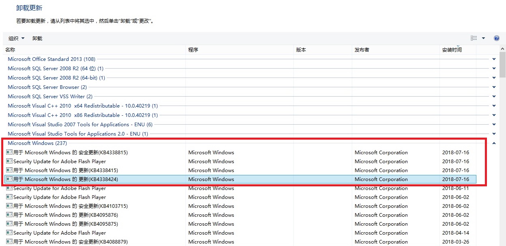
Task: Click the 2018-07-16 date in the KB4338424 row
Action: click(x=456, y=179)
